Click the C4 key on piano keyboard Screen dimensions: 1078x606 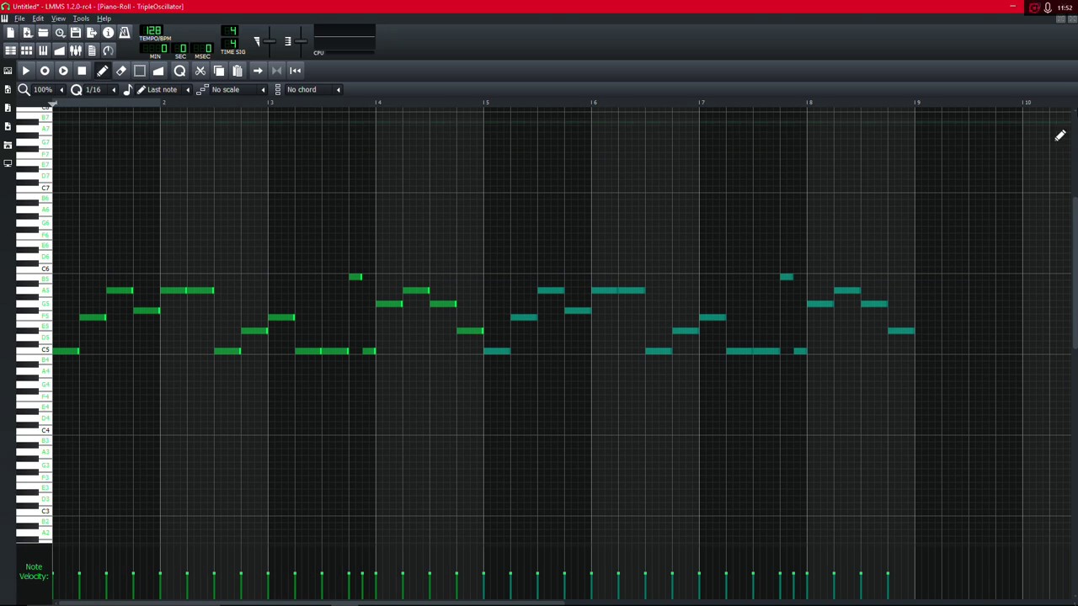tap(34, 431)
